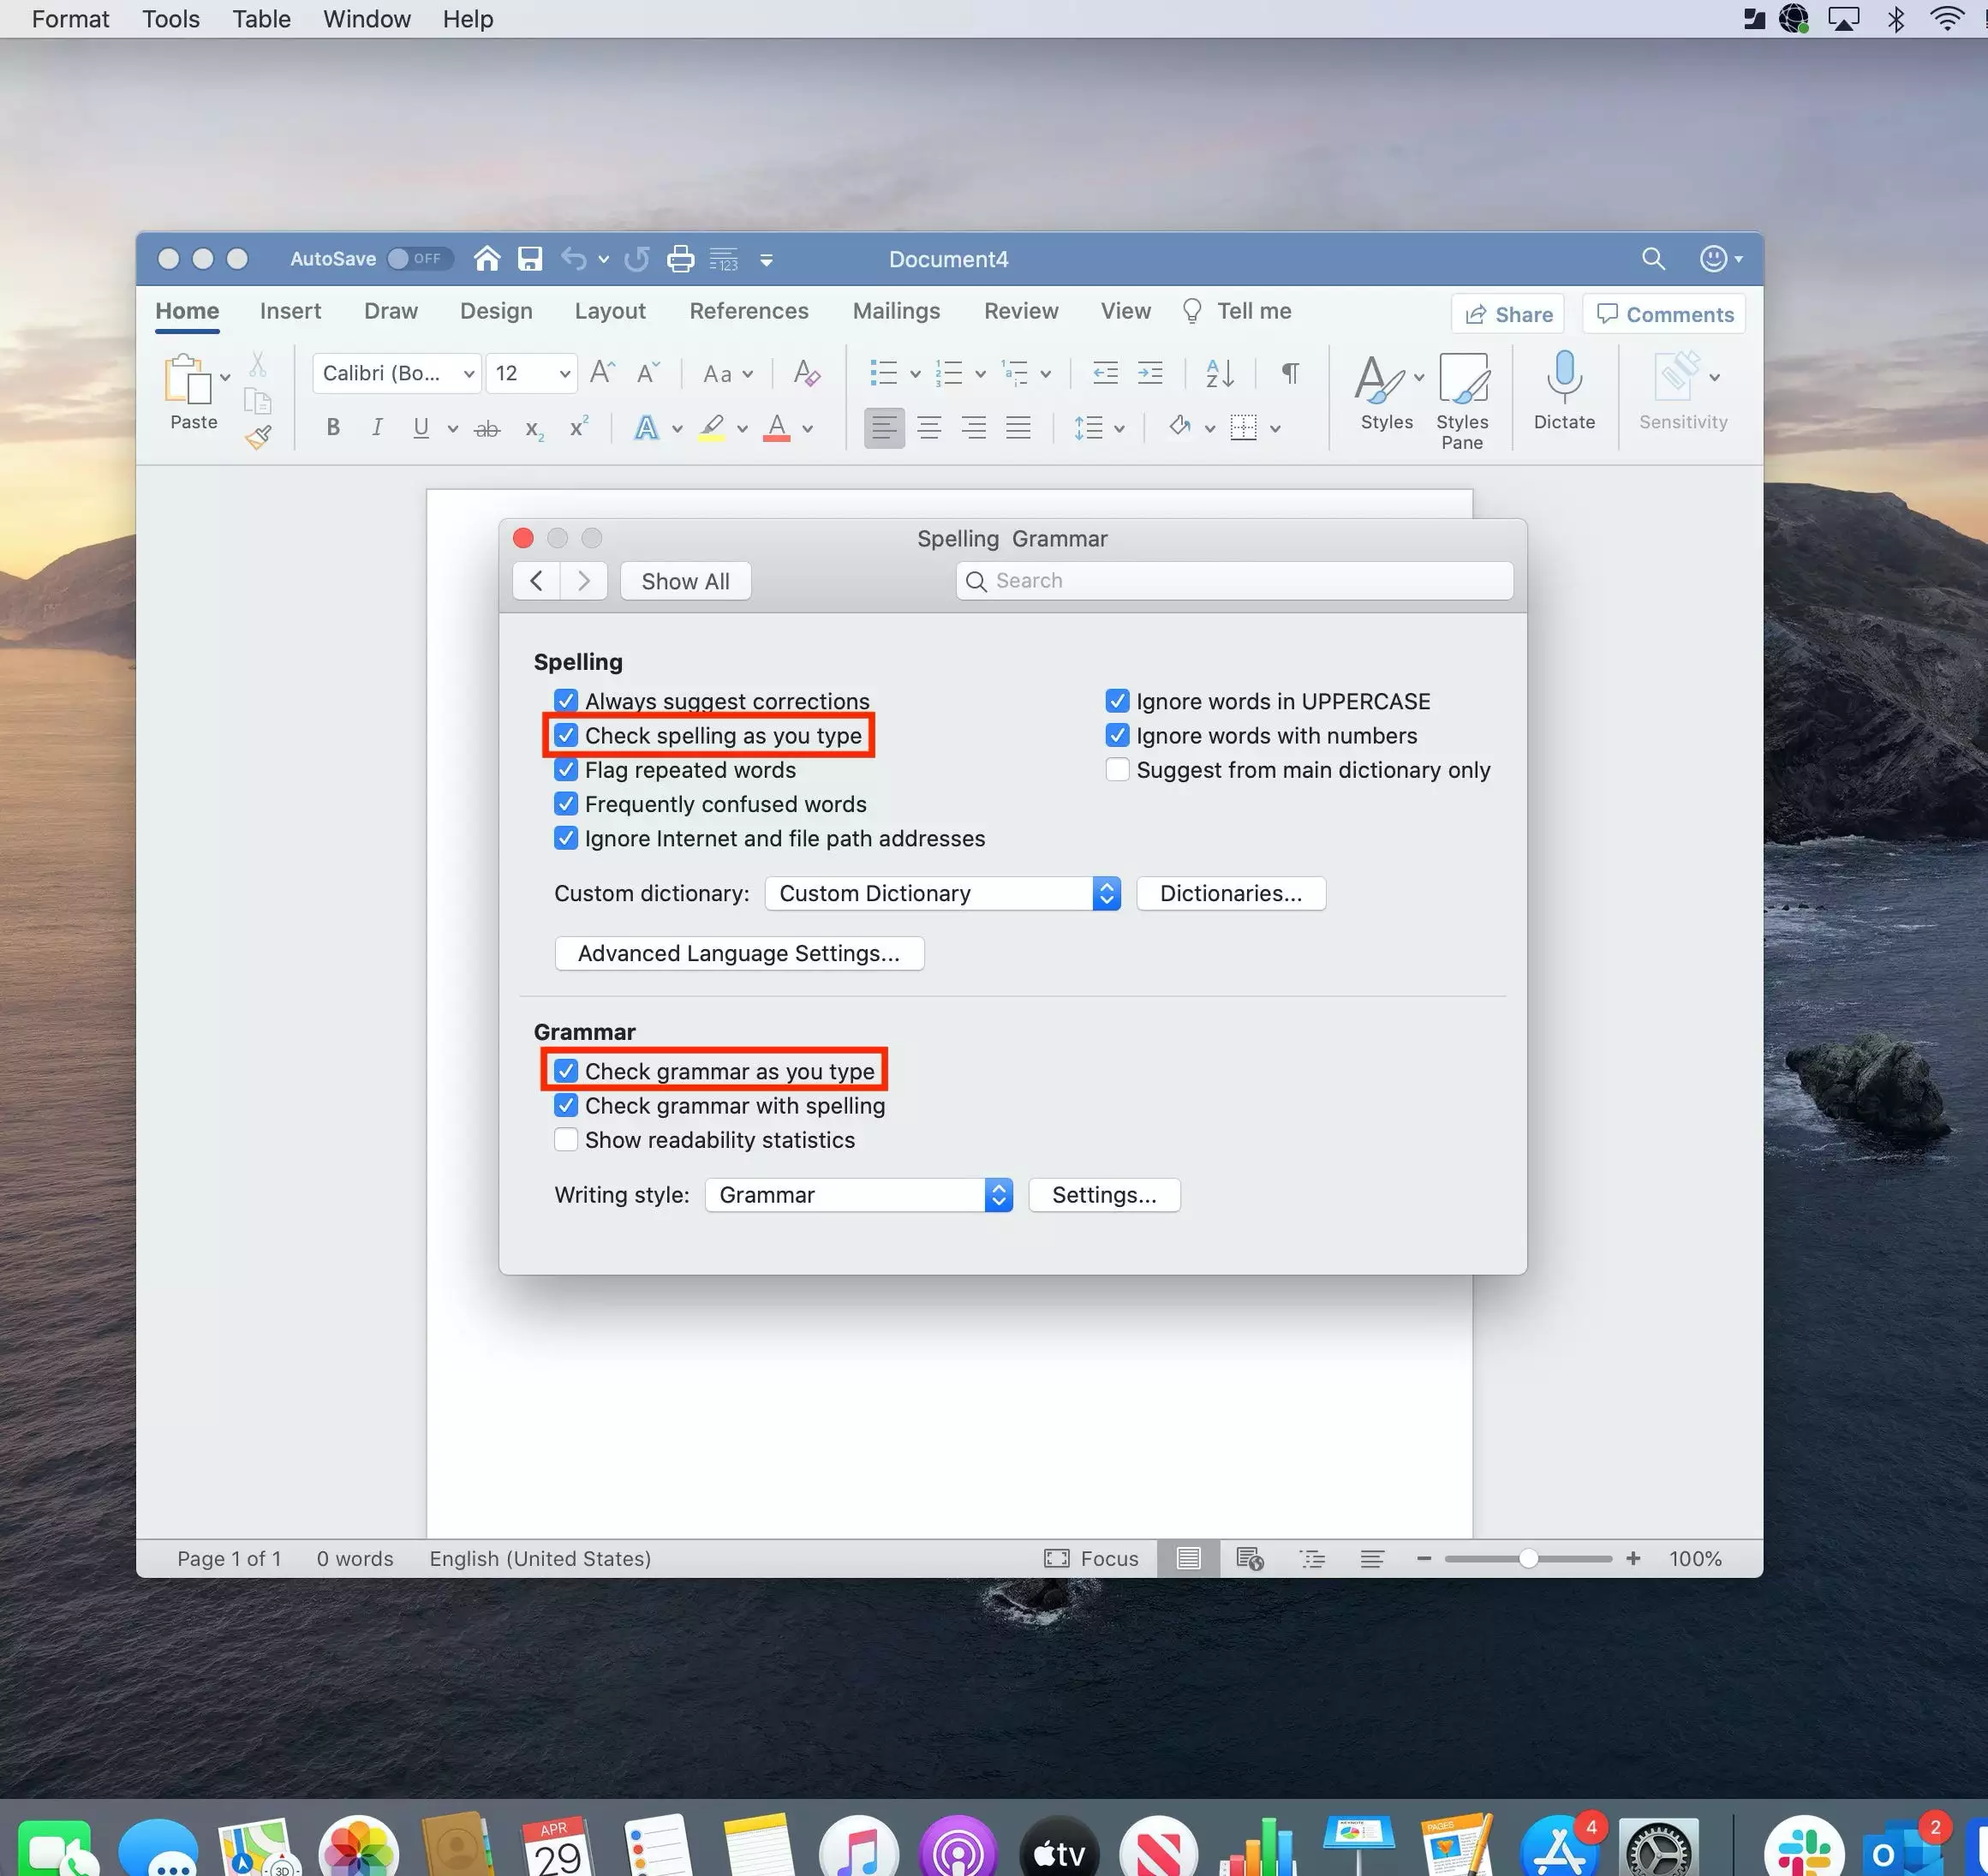The image size is (1988, 1876).
Task: Open the Tools menu in menu bar
Action: (x=171, y=19)
